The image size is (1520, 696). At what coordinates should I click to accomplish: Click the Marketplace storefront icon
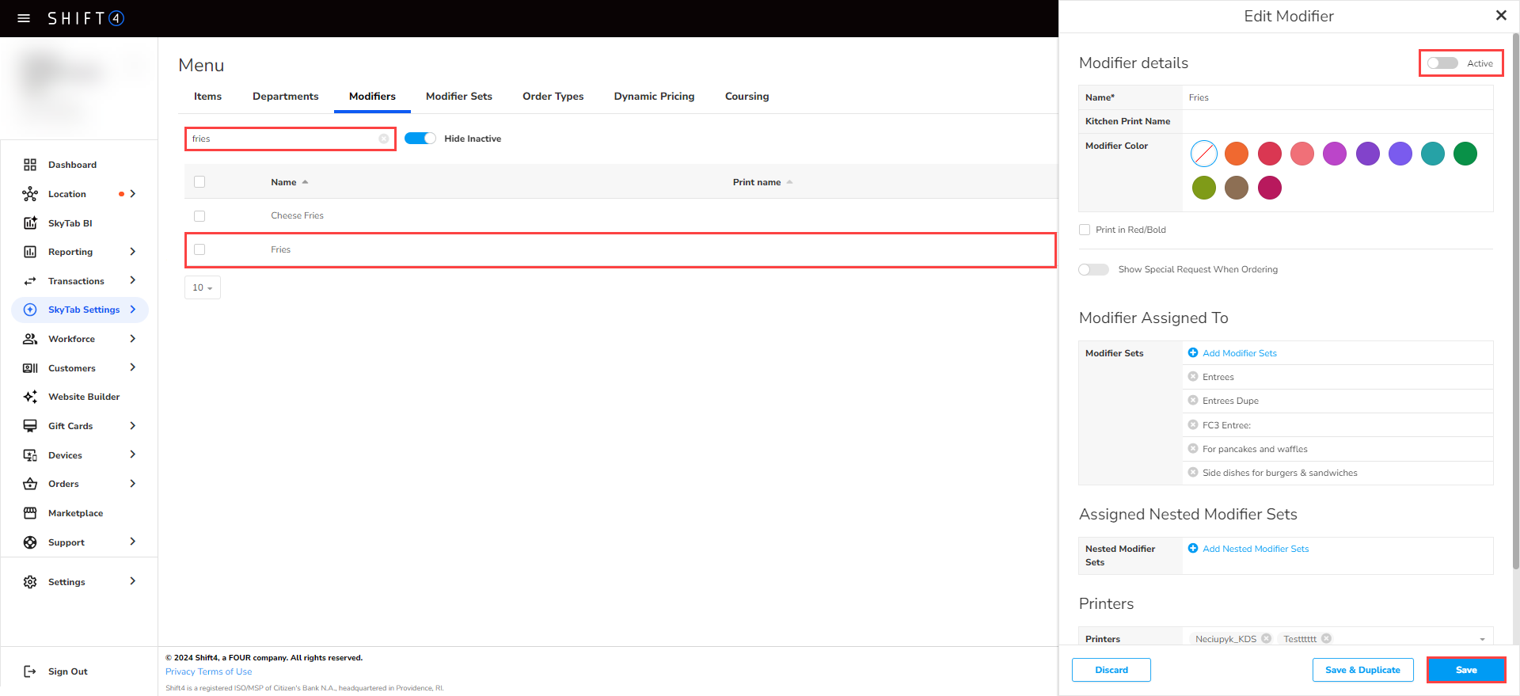[30, 513]
